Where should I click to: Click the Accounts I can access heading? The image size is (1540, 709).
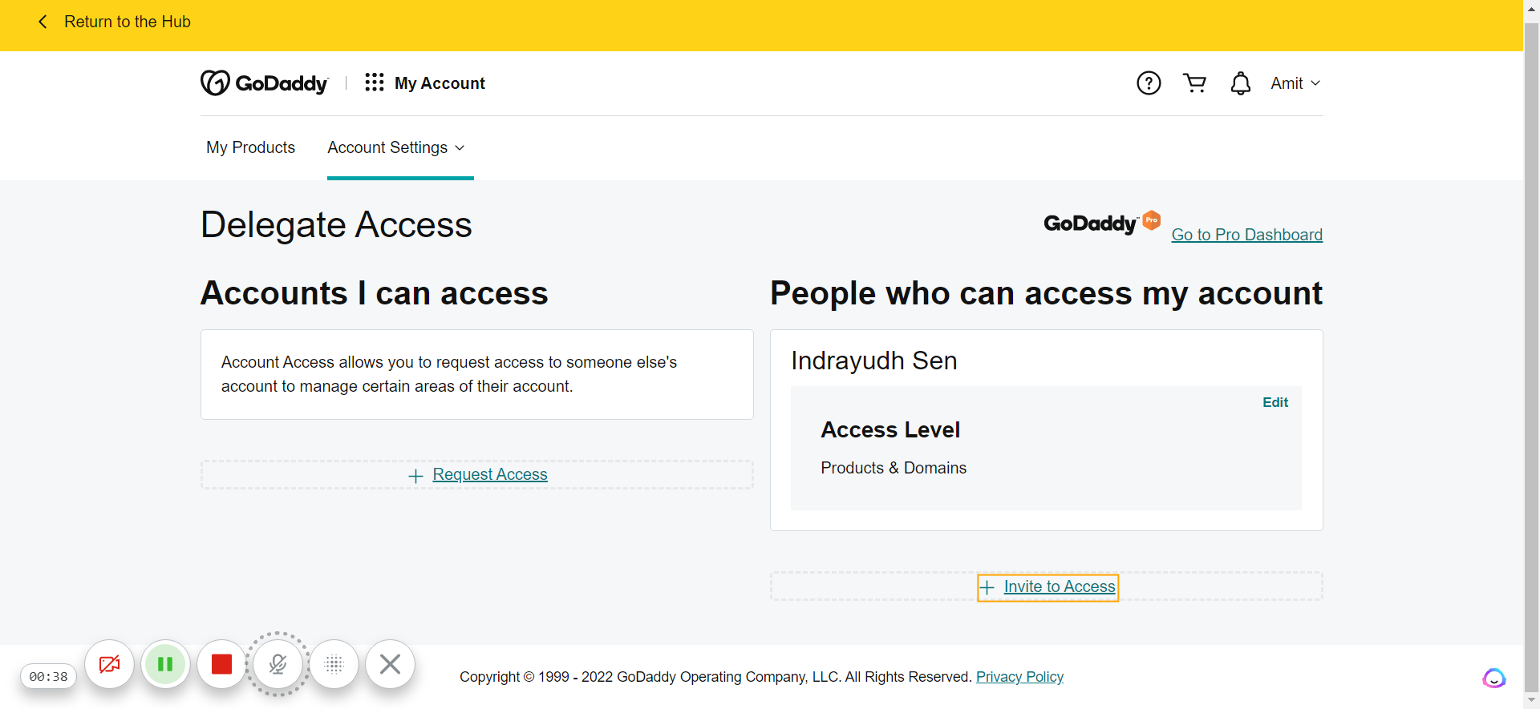[x=375, y=293]
